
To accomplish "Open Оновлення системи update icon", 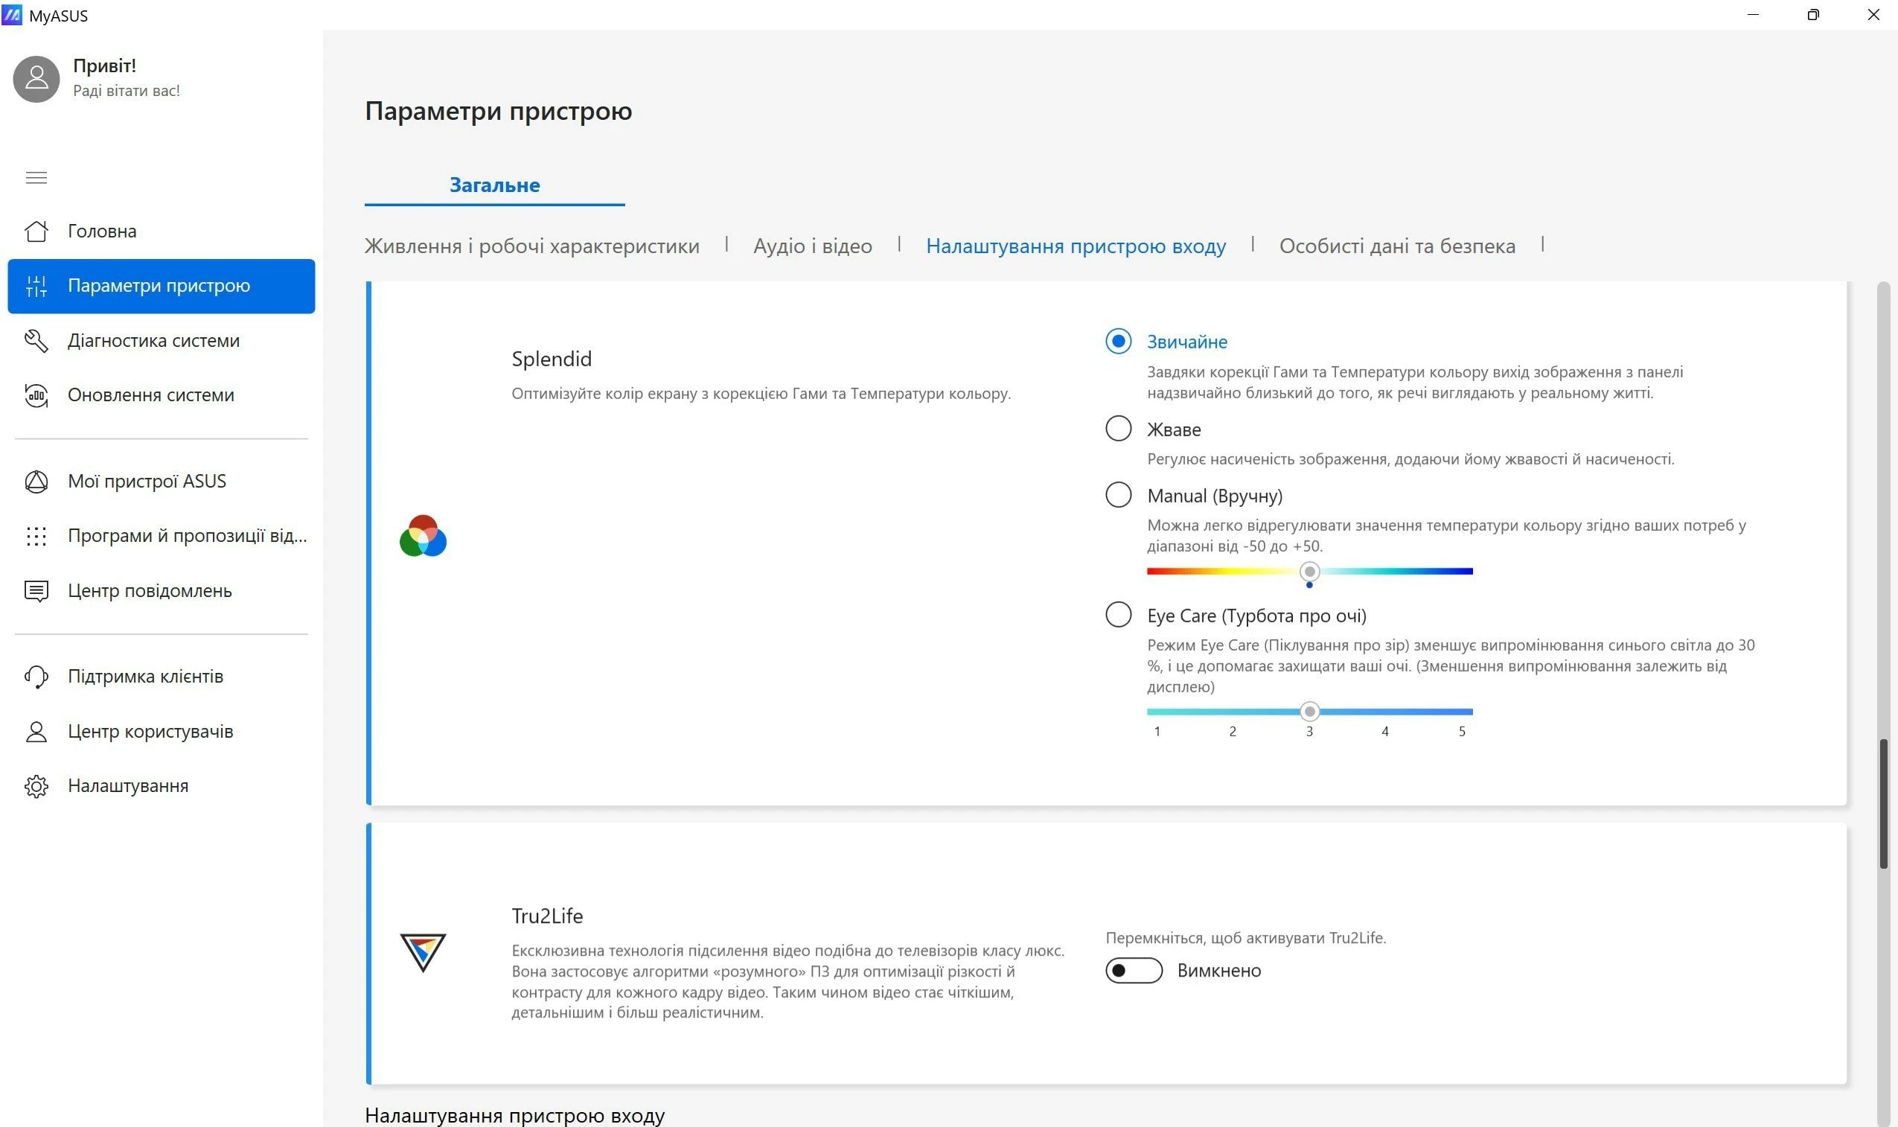I will click(x=36, y=395).
